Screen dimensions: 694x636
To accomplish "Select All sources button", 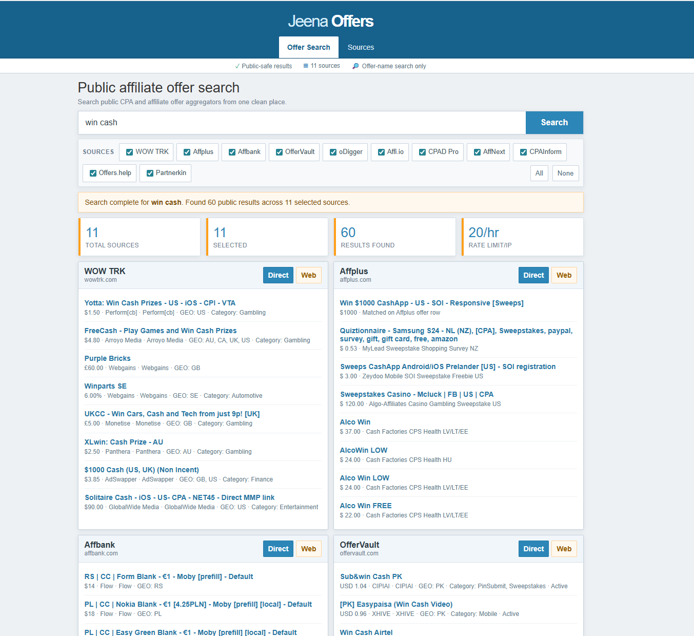I will (539, 174).
